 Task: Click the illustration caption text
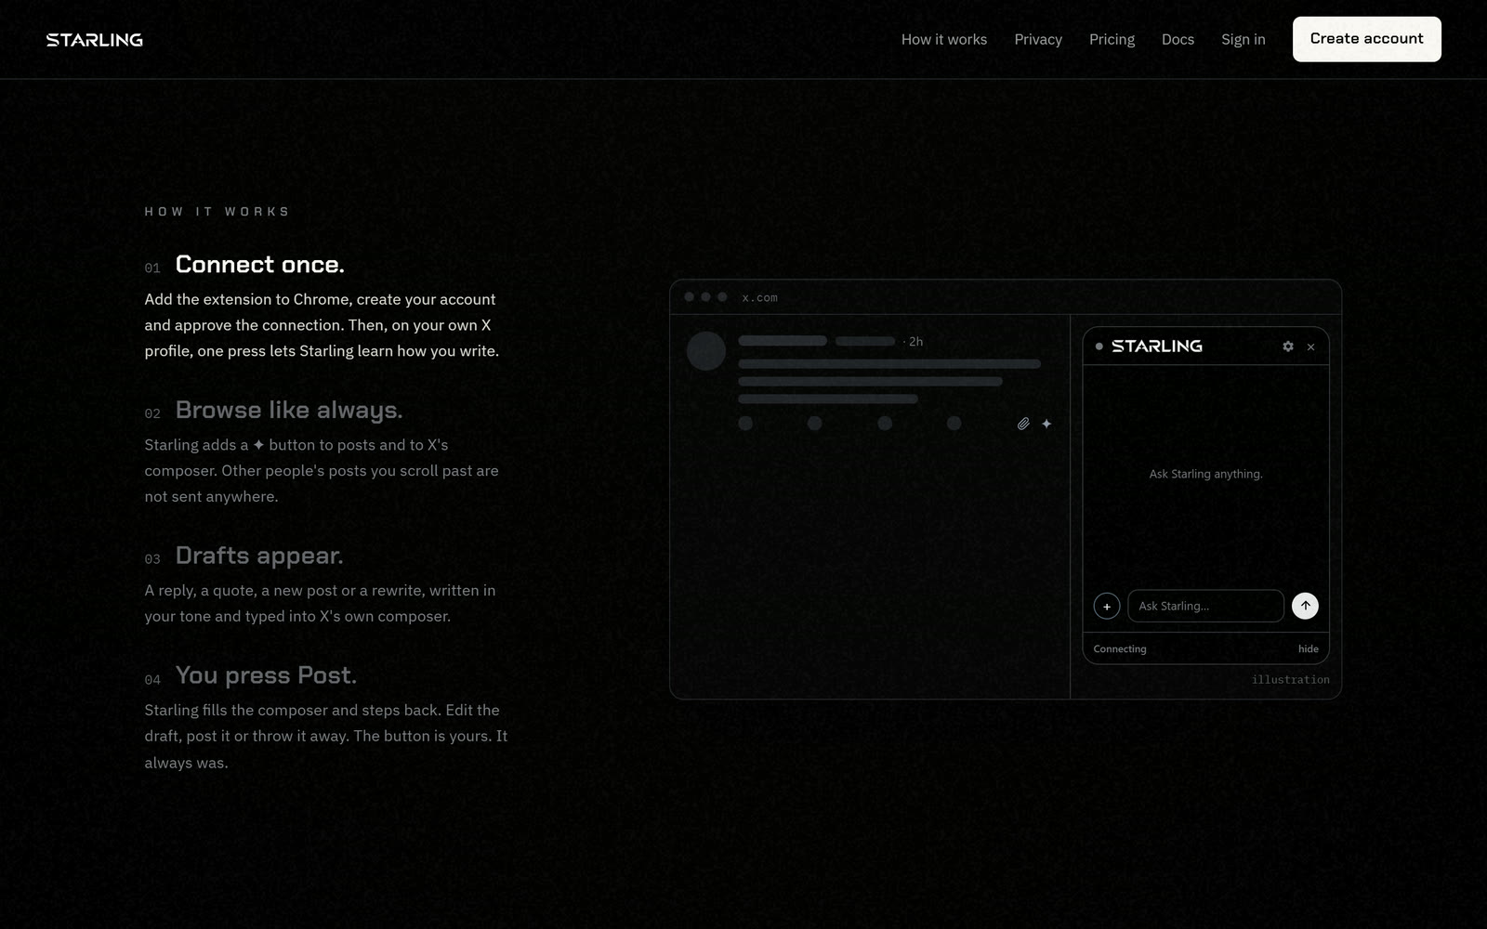point(1290,680)
